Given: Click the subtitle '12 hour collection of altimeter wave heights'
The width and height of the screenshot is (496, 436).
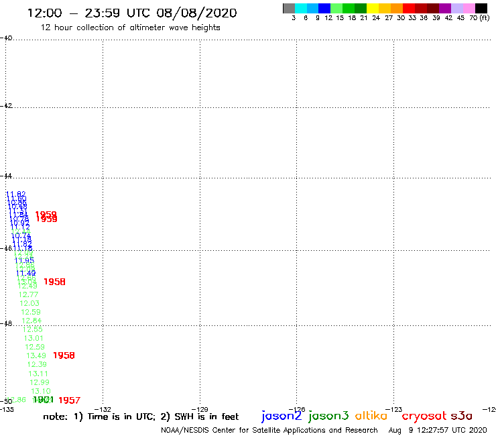Looking at the screenshot, I should (x=130, y=28).
